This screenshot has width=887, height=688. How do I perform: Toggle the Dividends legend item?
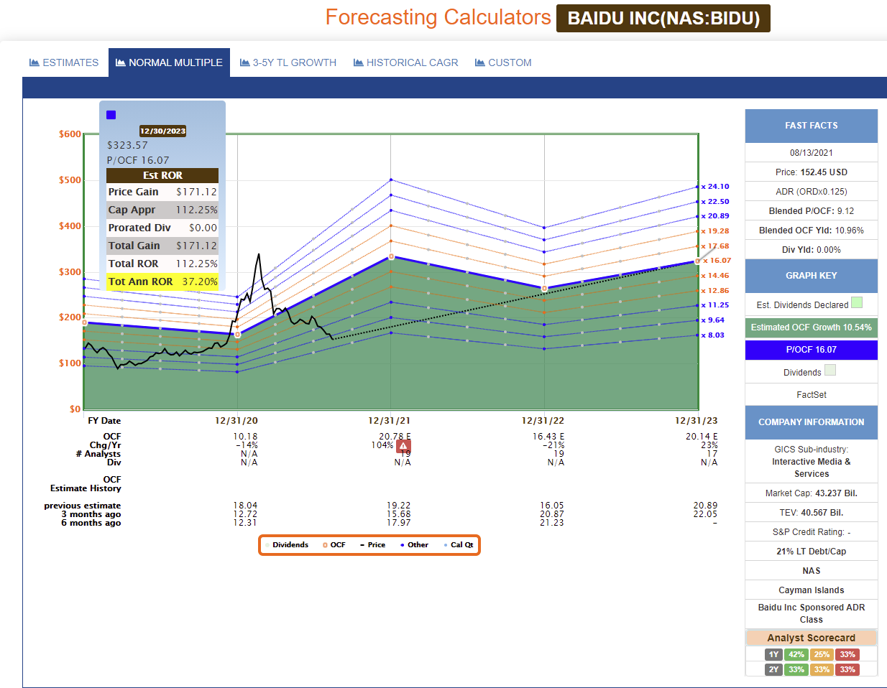(287, 545)
